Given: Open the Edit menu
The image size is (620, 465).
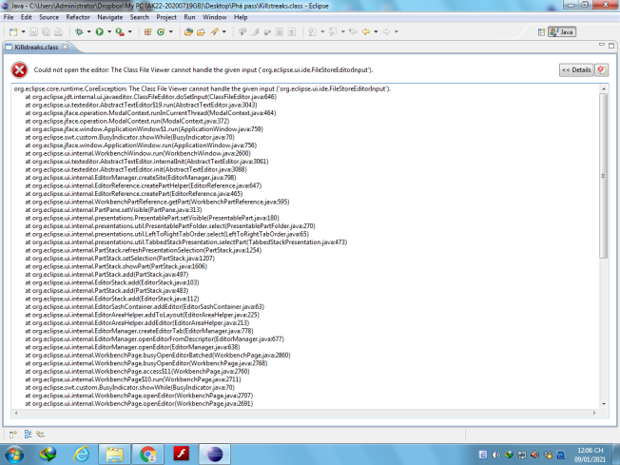Looking at the screenshot, I should (26, 17).
